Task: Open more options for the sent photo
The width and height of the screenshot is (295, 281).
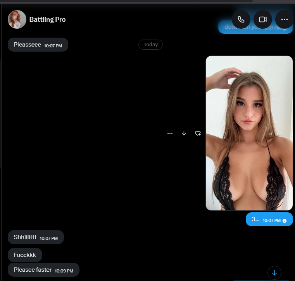Action: (170, 134)
